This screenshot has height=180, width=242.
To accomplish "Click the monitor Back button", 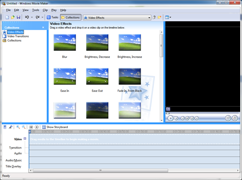I will coord(182,118).
